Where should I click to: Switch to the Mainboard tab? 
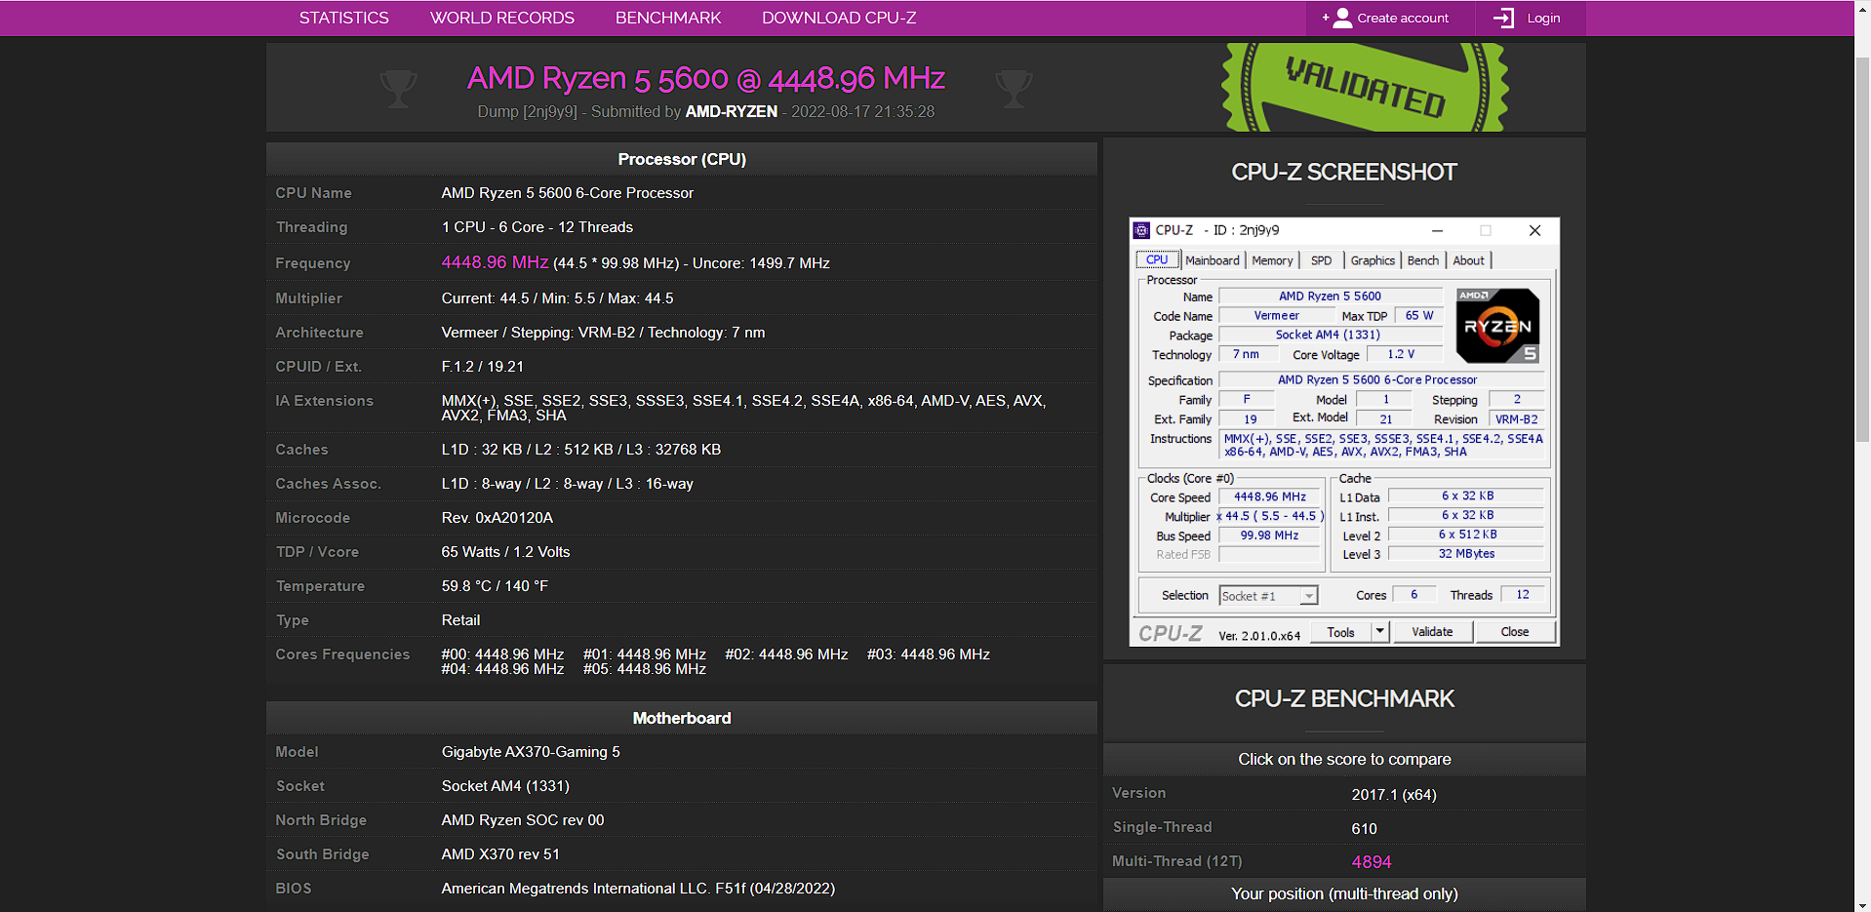[x=1213, y=260]
